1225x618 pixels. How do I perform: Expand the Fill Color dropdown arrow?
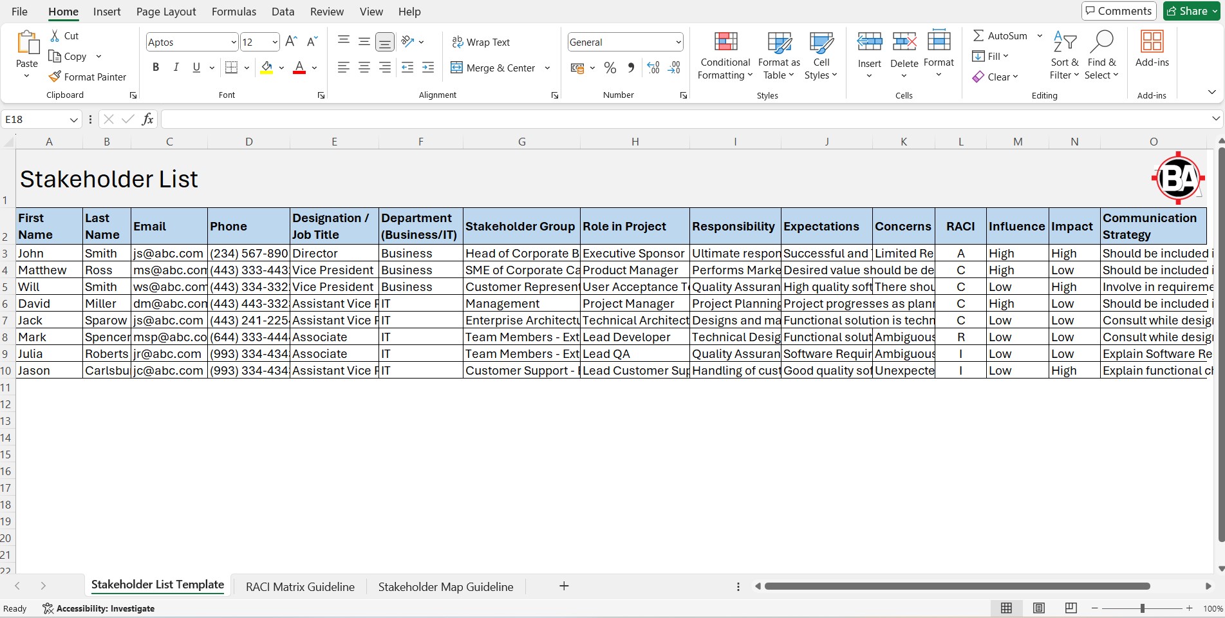[281, 68]
